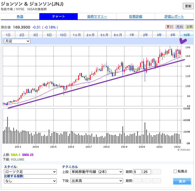This screenshot has width=195, height=191.
Task: Click the テクニカル heading
Action: click(70, 167)
